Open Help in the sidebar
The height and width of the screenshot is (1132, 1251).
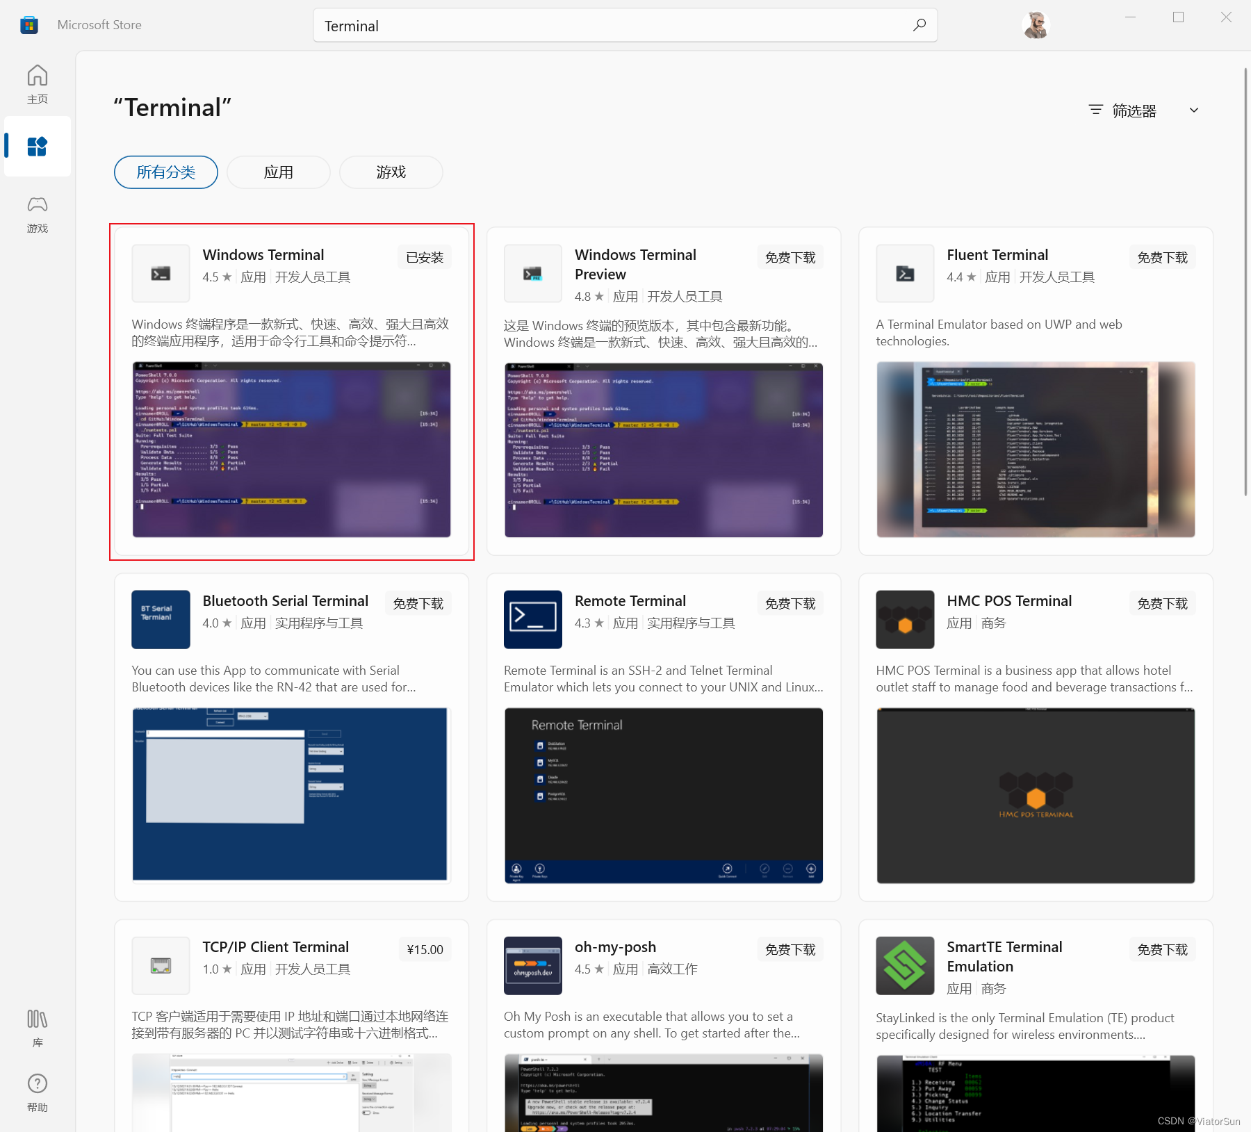tap(38, 1092)
